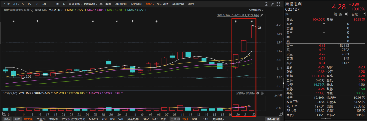This screenshot has width=367, height=121.
Task: Click the scroll-right double arrow under chart
Action: click(x=280, y=114)
